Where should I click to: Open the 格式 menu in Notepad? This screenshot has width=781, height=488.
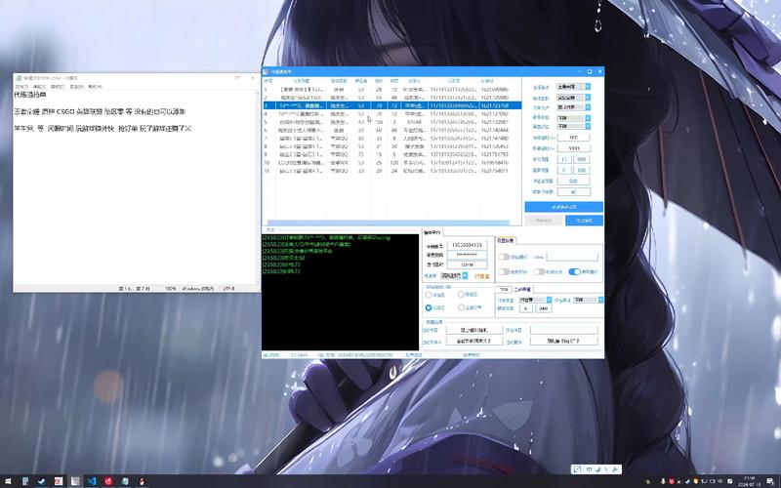pos(58,87)
